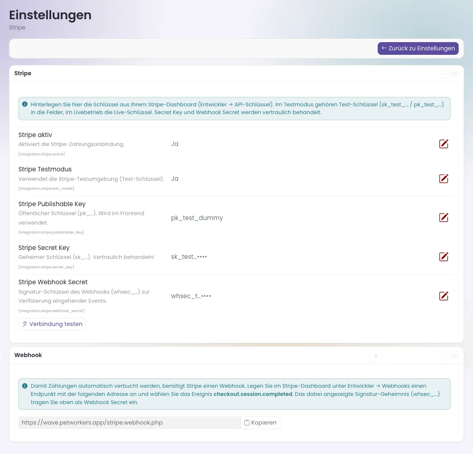The image size is (473, 454).
Task: Click the Stripe panel info icon
Action: 25,104
